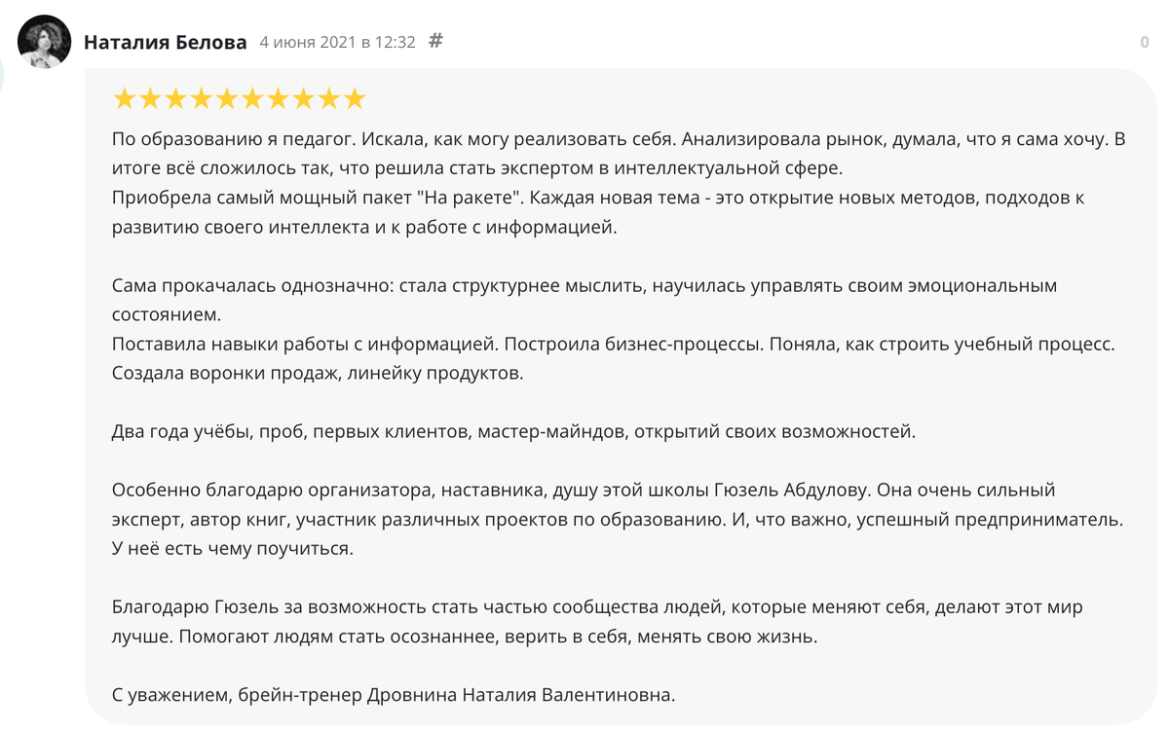The width and height of the screenshot is (1169, 730).
Task: Click the paragraph starting Благодарю Гюзель за возможность
Action: [597, 622]
